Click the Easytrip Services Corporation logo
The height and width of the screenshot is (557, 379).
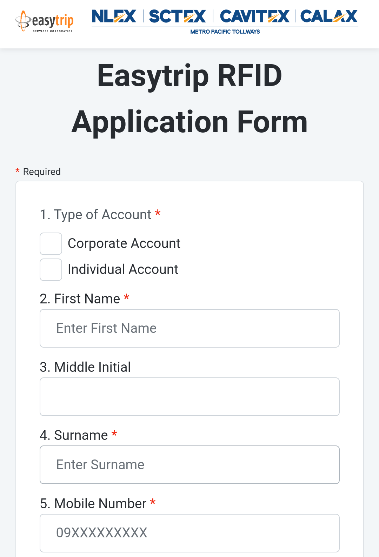coord(45,22)
